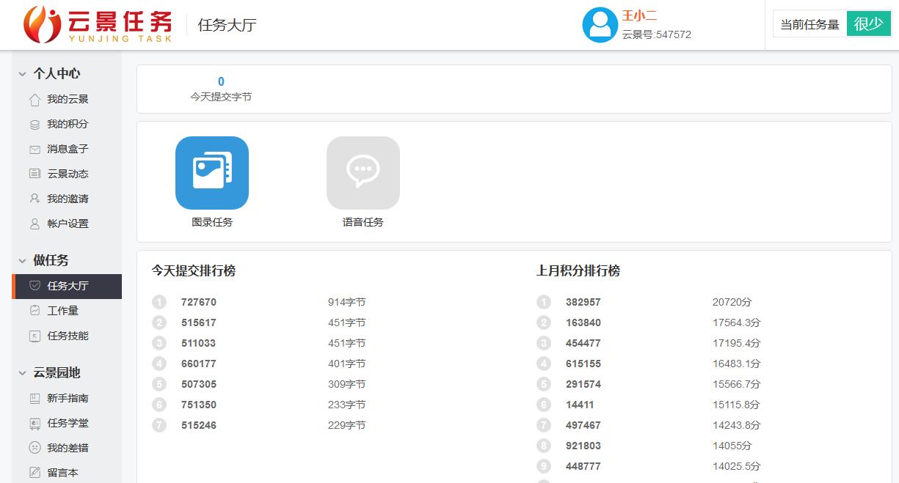The height and width of the screenshot is (483, 899).
Task: Open the 图录任务 image task icon
Action: [x=211, y=173]
